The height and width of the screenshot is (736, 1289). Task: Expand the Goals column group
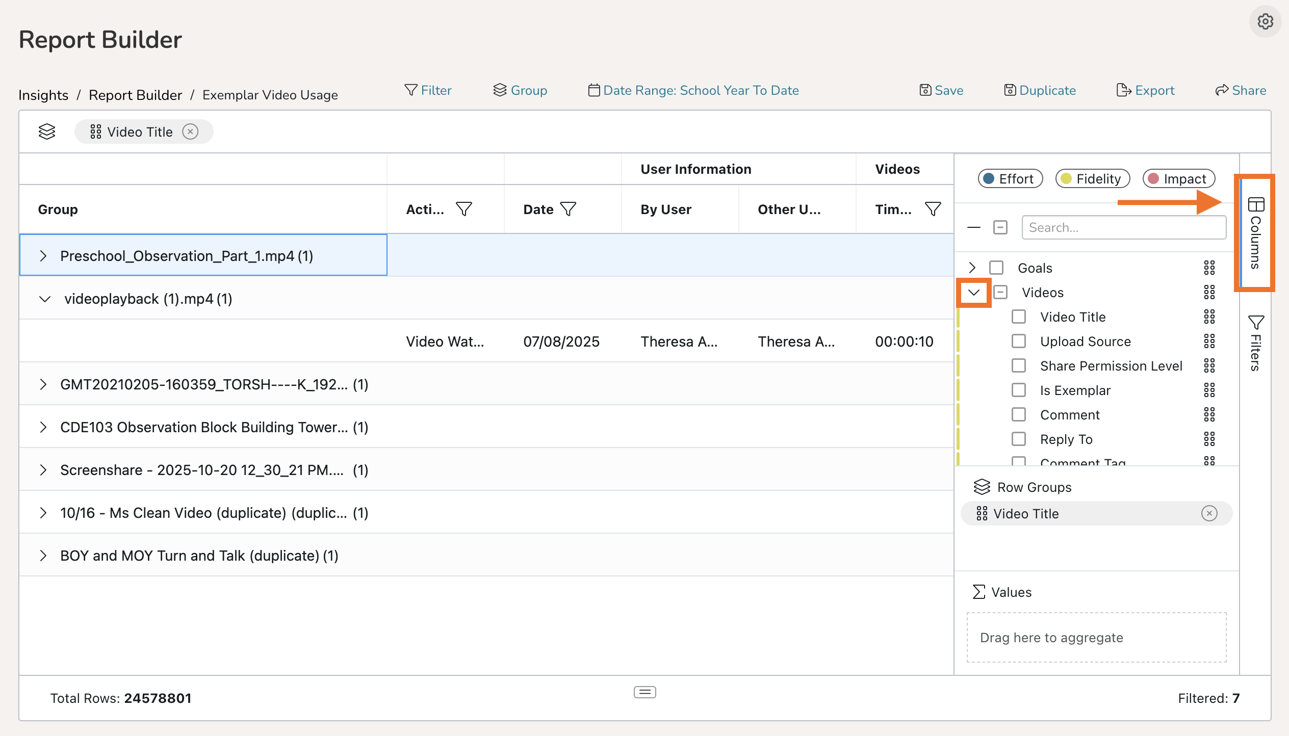(x=972, y=268)
